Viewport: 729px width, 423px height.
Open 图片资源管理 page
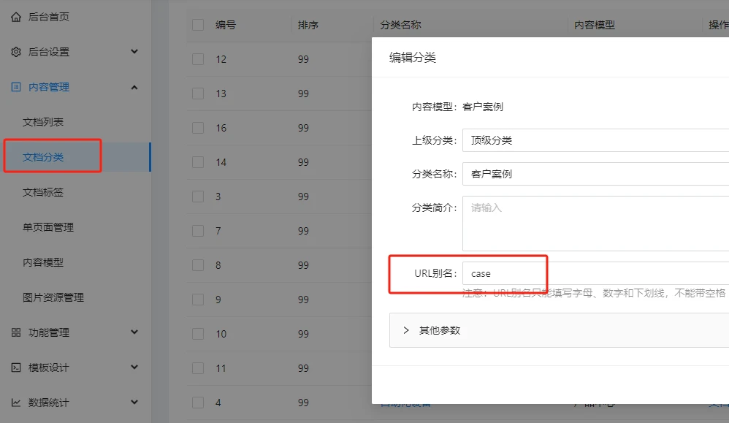(x=53, y=297)
